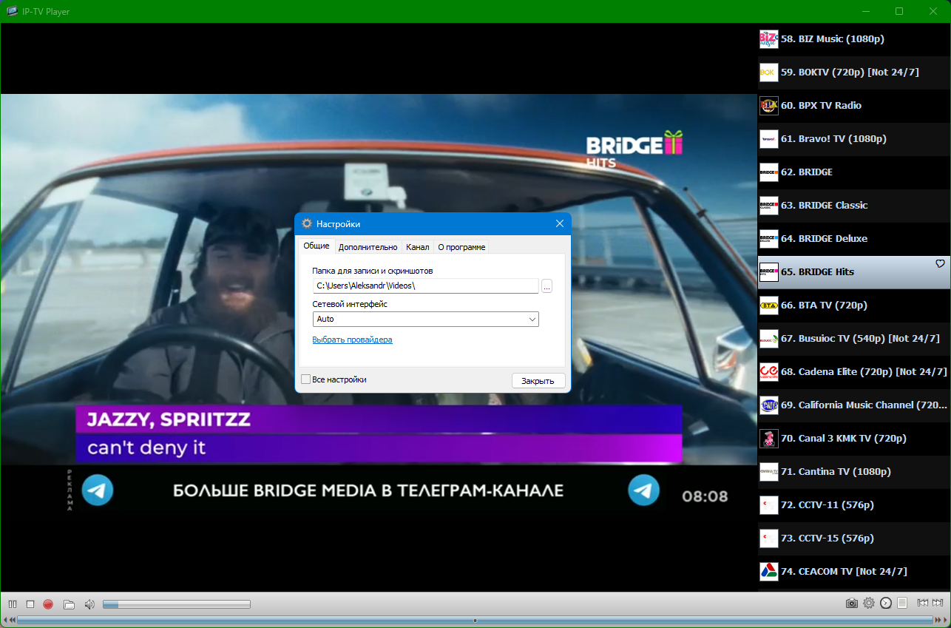This screenshot has height=628, width=951.
Task: Open settings via the gear icon in toolbar
Action: click(869, 604)
